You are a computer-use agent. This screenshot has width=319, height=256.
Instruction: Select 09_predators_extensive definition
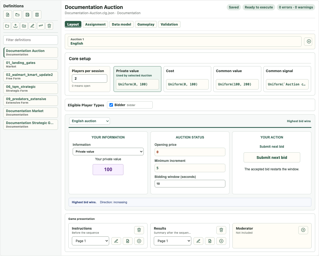tap(31, 101)
